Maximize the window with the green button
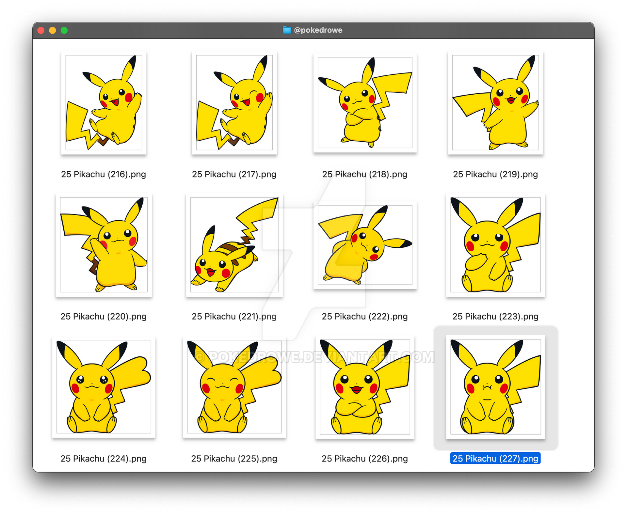This screenshot has height=515, width=627. pos(64,30)
